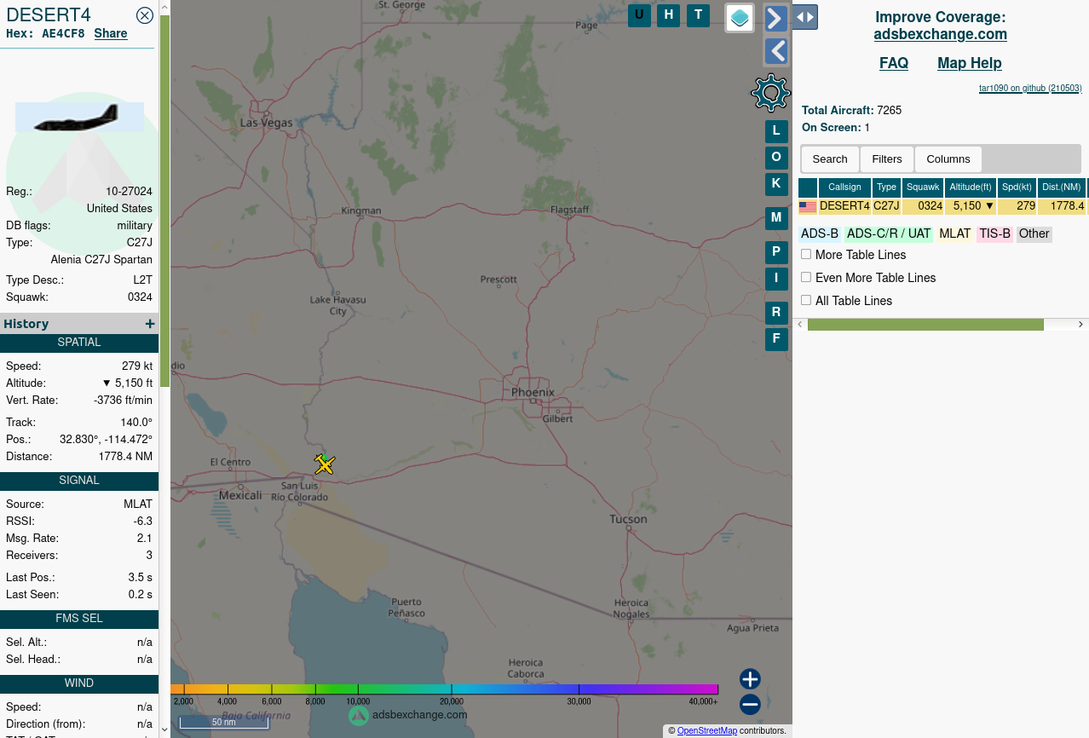Click the T map button
This screenshot has width=1089, height=738.
tap(698, 15)
